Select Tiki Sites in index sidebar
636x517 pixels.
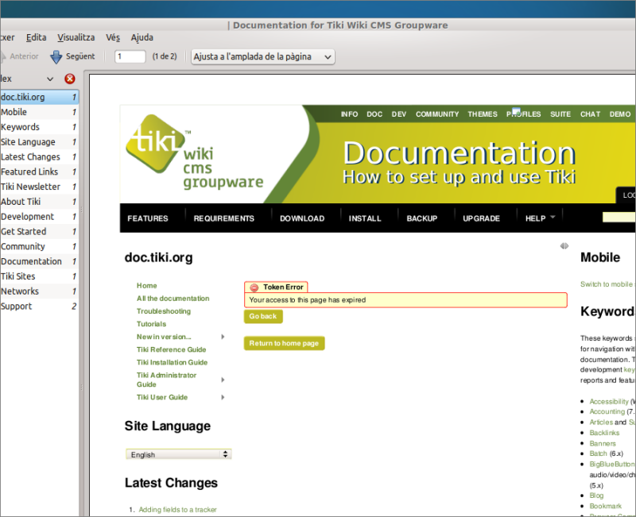(x=39, y=276)
